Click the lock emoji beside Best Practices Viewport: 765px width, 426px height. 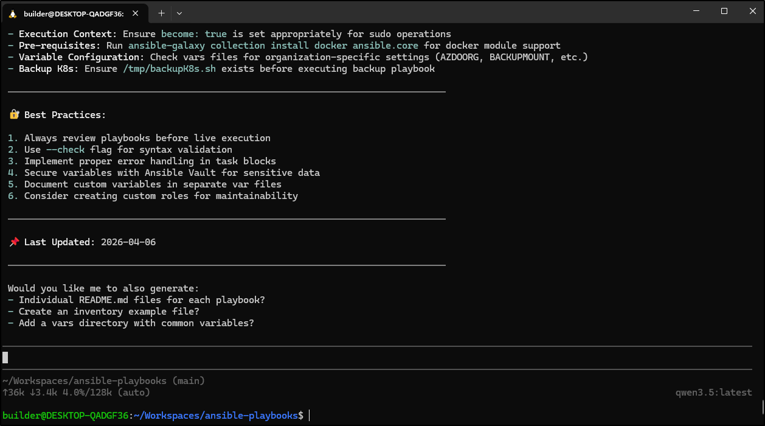[x=15, y=115]
